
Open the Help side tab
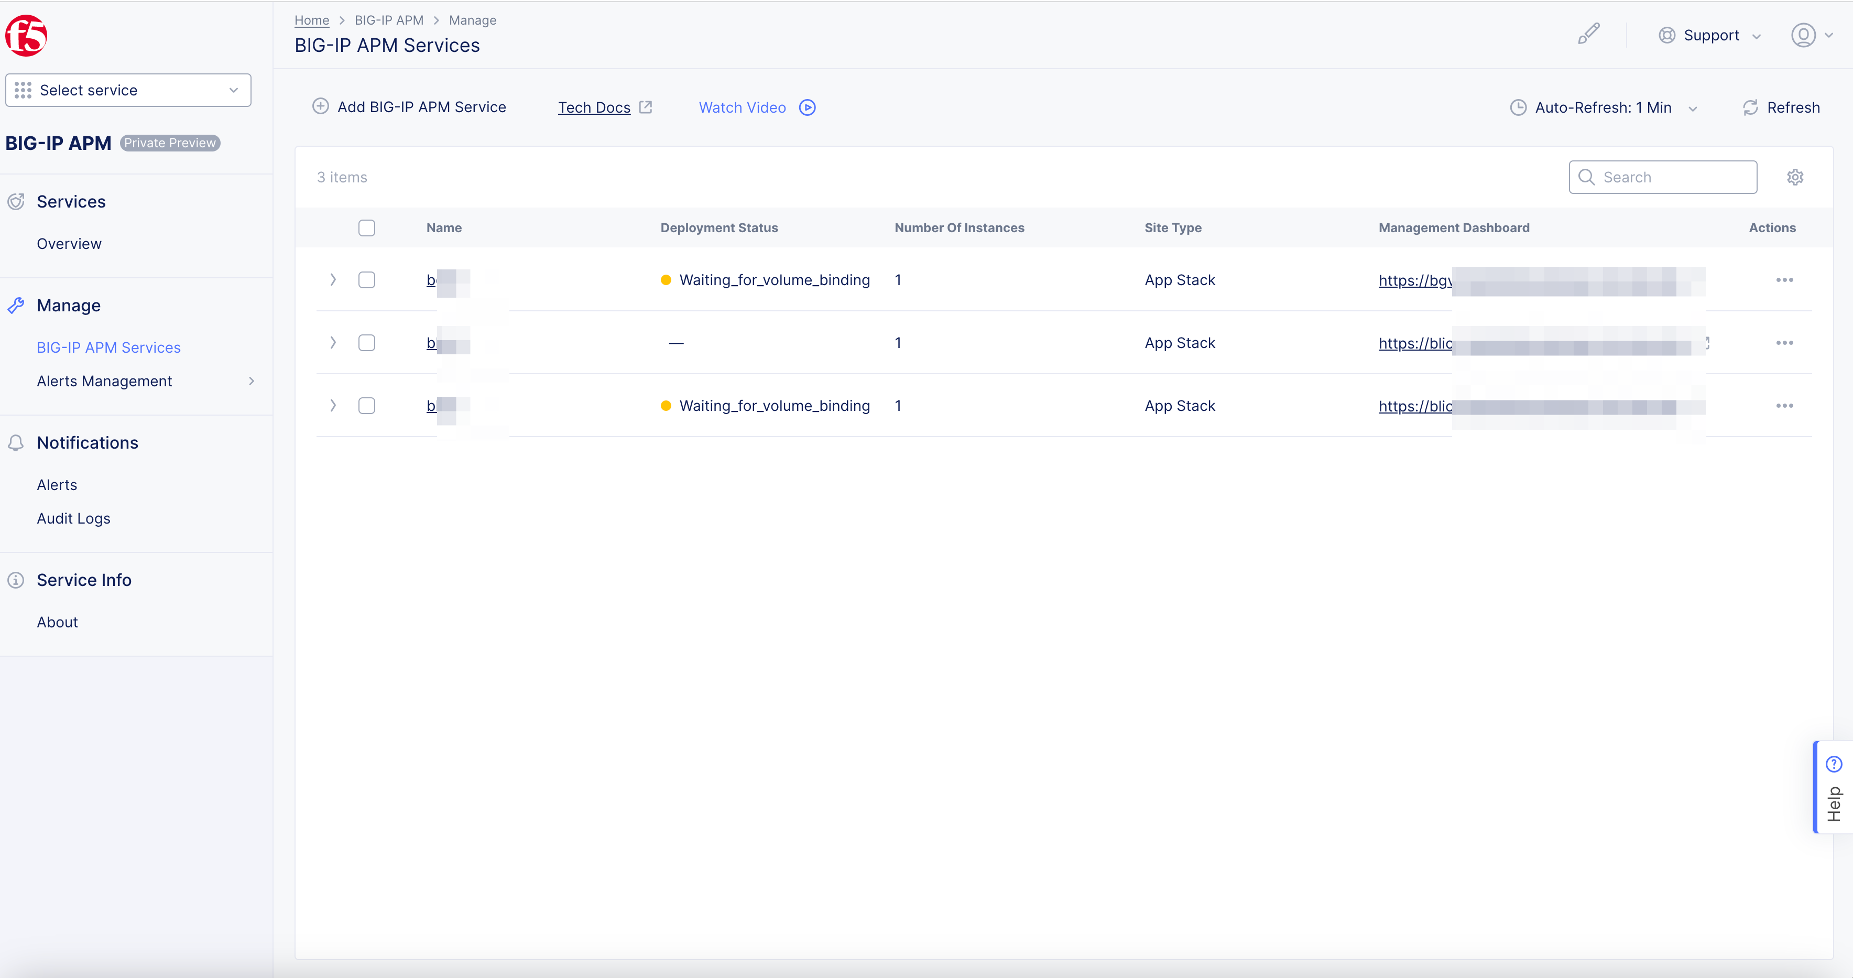[x=1833, y=787]
